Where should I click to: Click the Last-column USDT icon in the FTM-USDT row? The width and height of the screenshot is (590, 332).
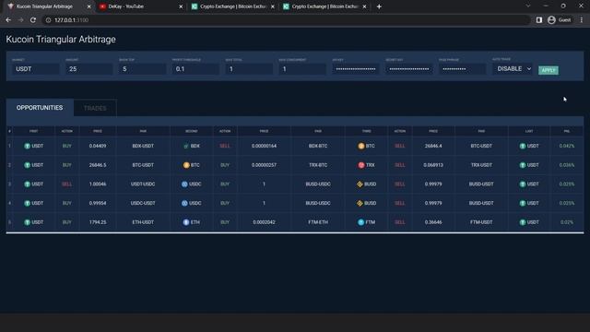523,222
